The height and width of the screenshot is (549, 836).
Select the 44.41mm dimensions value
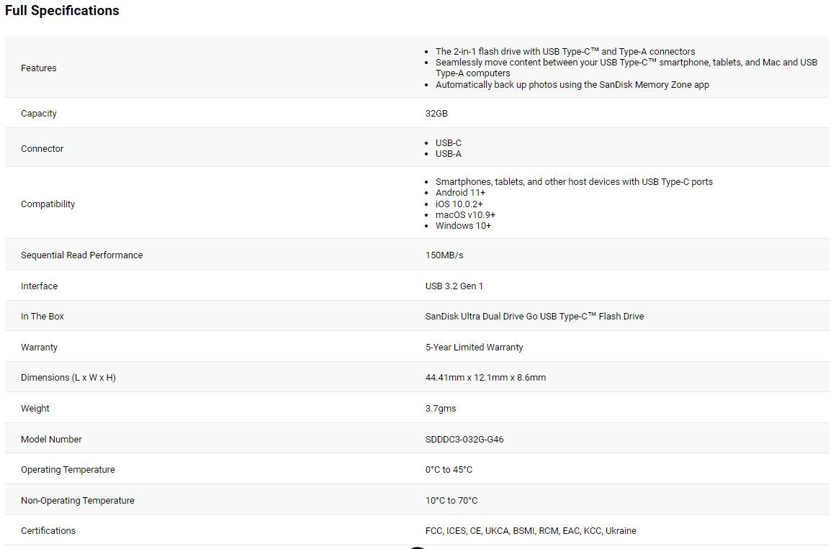[x=485, y=378]
